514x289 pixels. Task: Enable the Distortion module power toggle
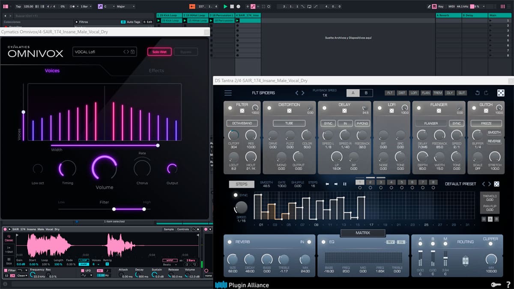click(269, 108)
